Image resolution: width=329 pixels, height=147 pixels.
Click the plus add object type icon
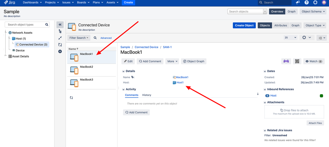(x=60, y=52)
